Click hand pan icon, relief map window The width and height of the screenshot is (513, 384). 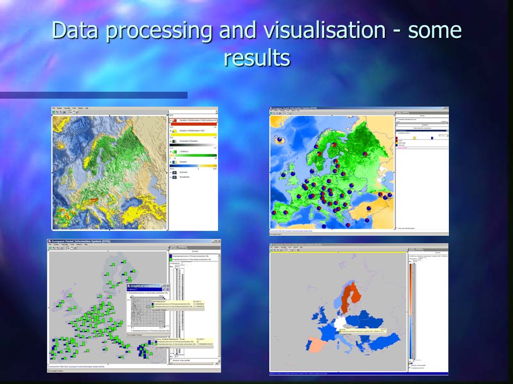[x=74, y=112]
